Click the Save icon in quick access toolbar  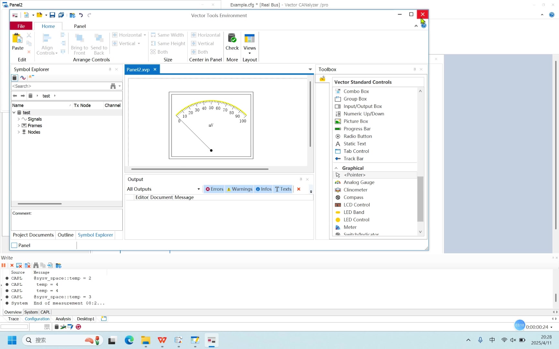click(52, 15)
